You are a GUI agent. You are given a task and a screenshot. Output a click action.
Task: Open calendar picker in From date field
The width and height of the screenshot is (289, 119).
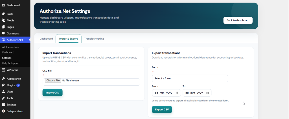[177, 93]
